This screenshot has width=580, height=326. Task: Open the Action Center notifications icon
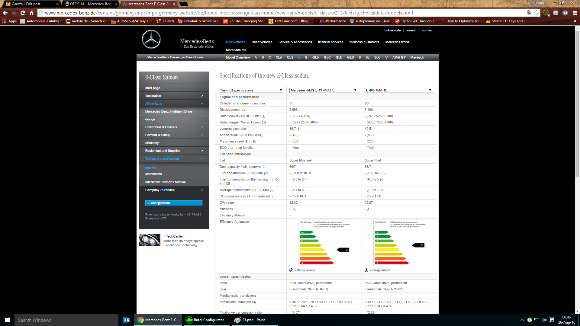[x=551, y=320]
